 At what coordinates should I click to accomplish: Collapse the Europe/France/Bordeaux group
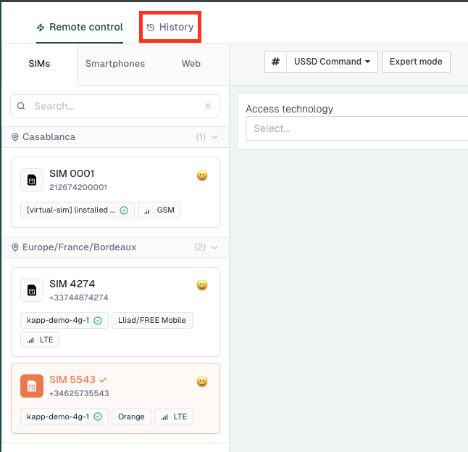(x=214, y=247)
